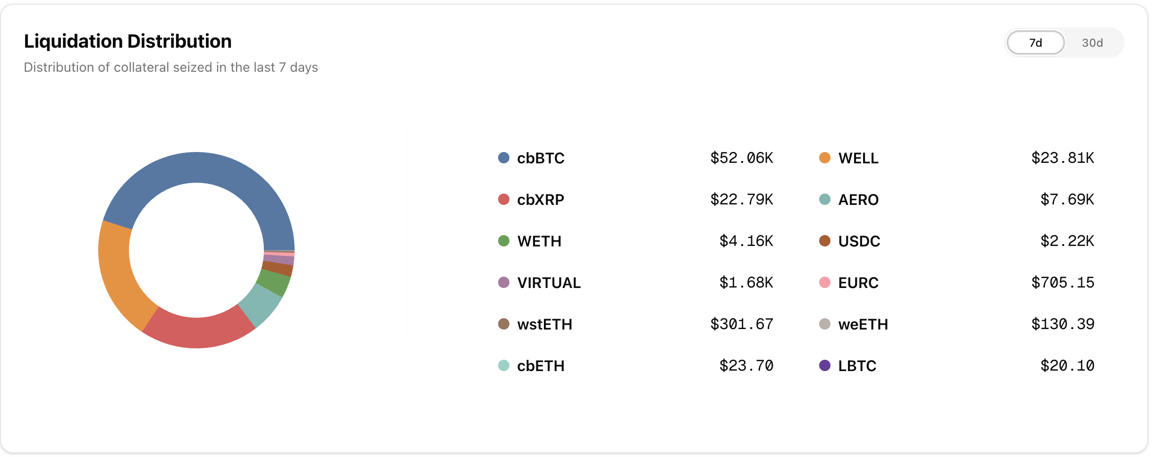Click the weETH legend entry

pyautogui.click(x=863, y=324)
